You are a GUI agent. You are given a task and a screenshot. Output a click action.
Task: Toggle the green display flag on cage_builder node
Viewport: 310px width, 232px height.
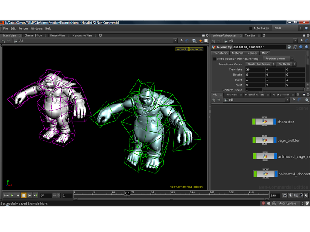pos(254,140)
